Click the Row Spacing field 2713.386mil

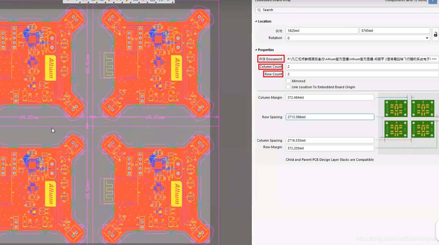click(330, 117)
